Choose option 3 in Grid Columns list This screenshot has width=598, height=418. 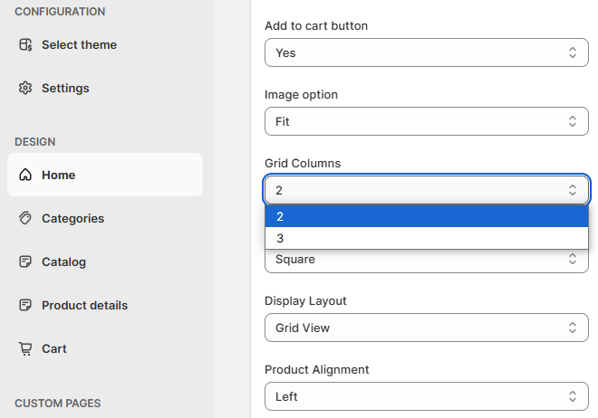(x=427, y=238)
